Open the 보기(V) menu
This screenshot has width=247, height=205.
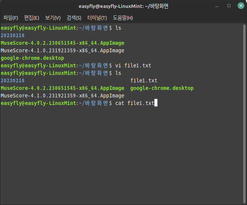53,18
